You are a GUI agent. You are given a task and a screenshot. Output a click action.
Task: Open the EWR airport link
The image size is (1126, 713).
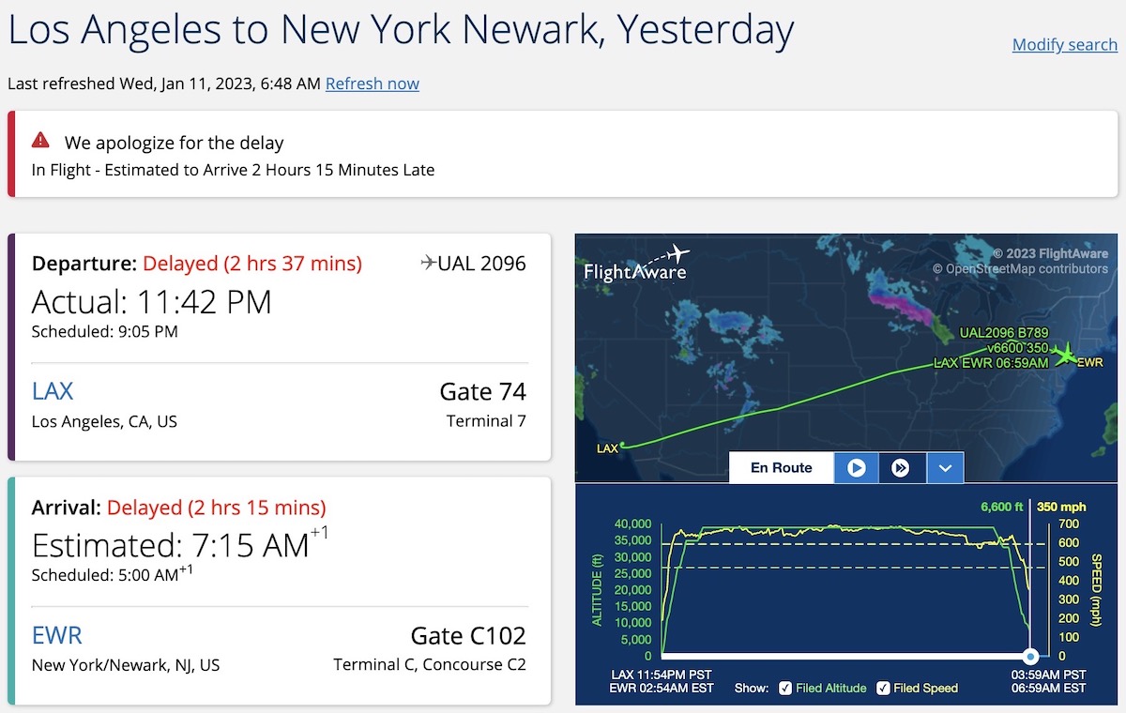[x=57, y=635]
